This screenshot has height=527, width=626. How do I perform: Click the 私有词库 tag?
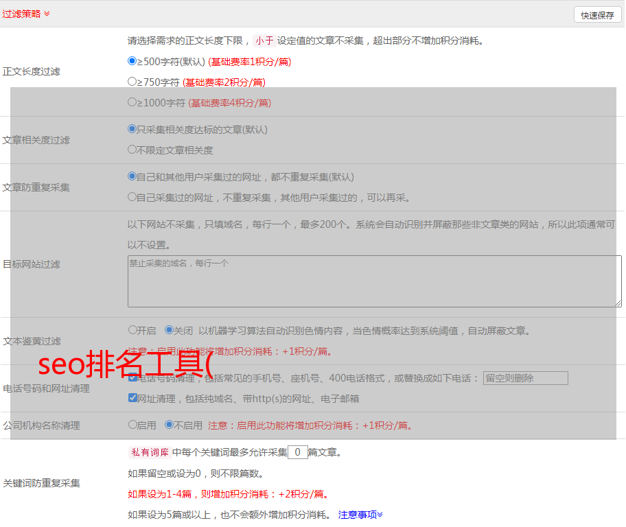[150, 452]
